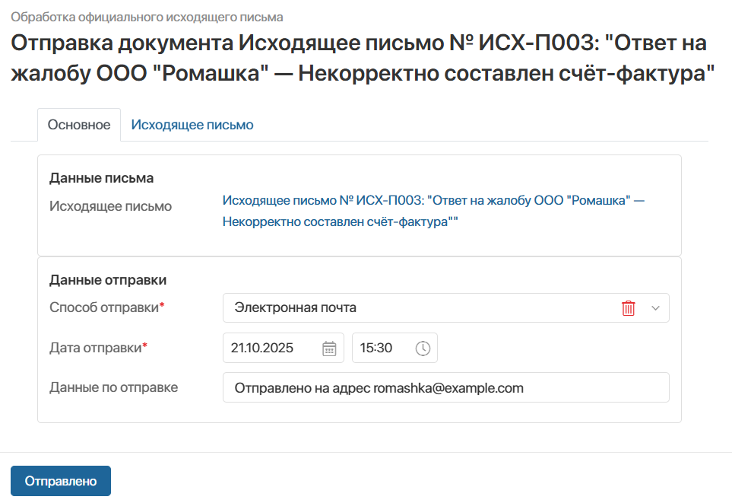Click the red trash icon in Способ отправки
732x503 pixels.
(628, 308)
